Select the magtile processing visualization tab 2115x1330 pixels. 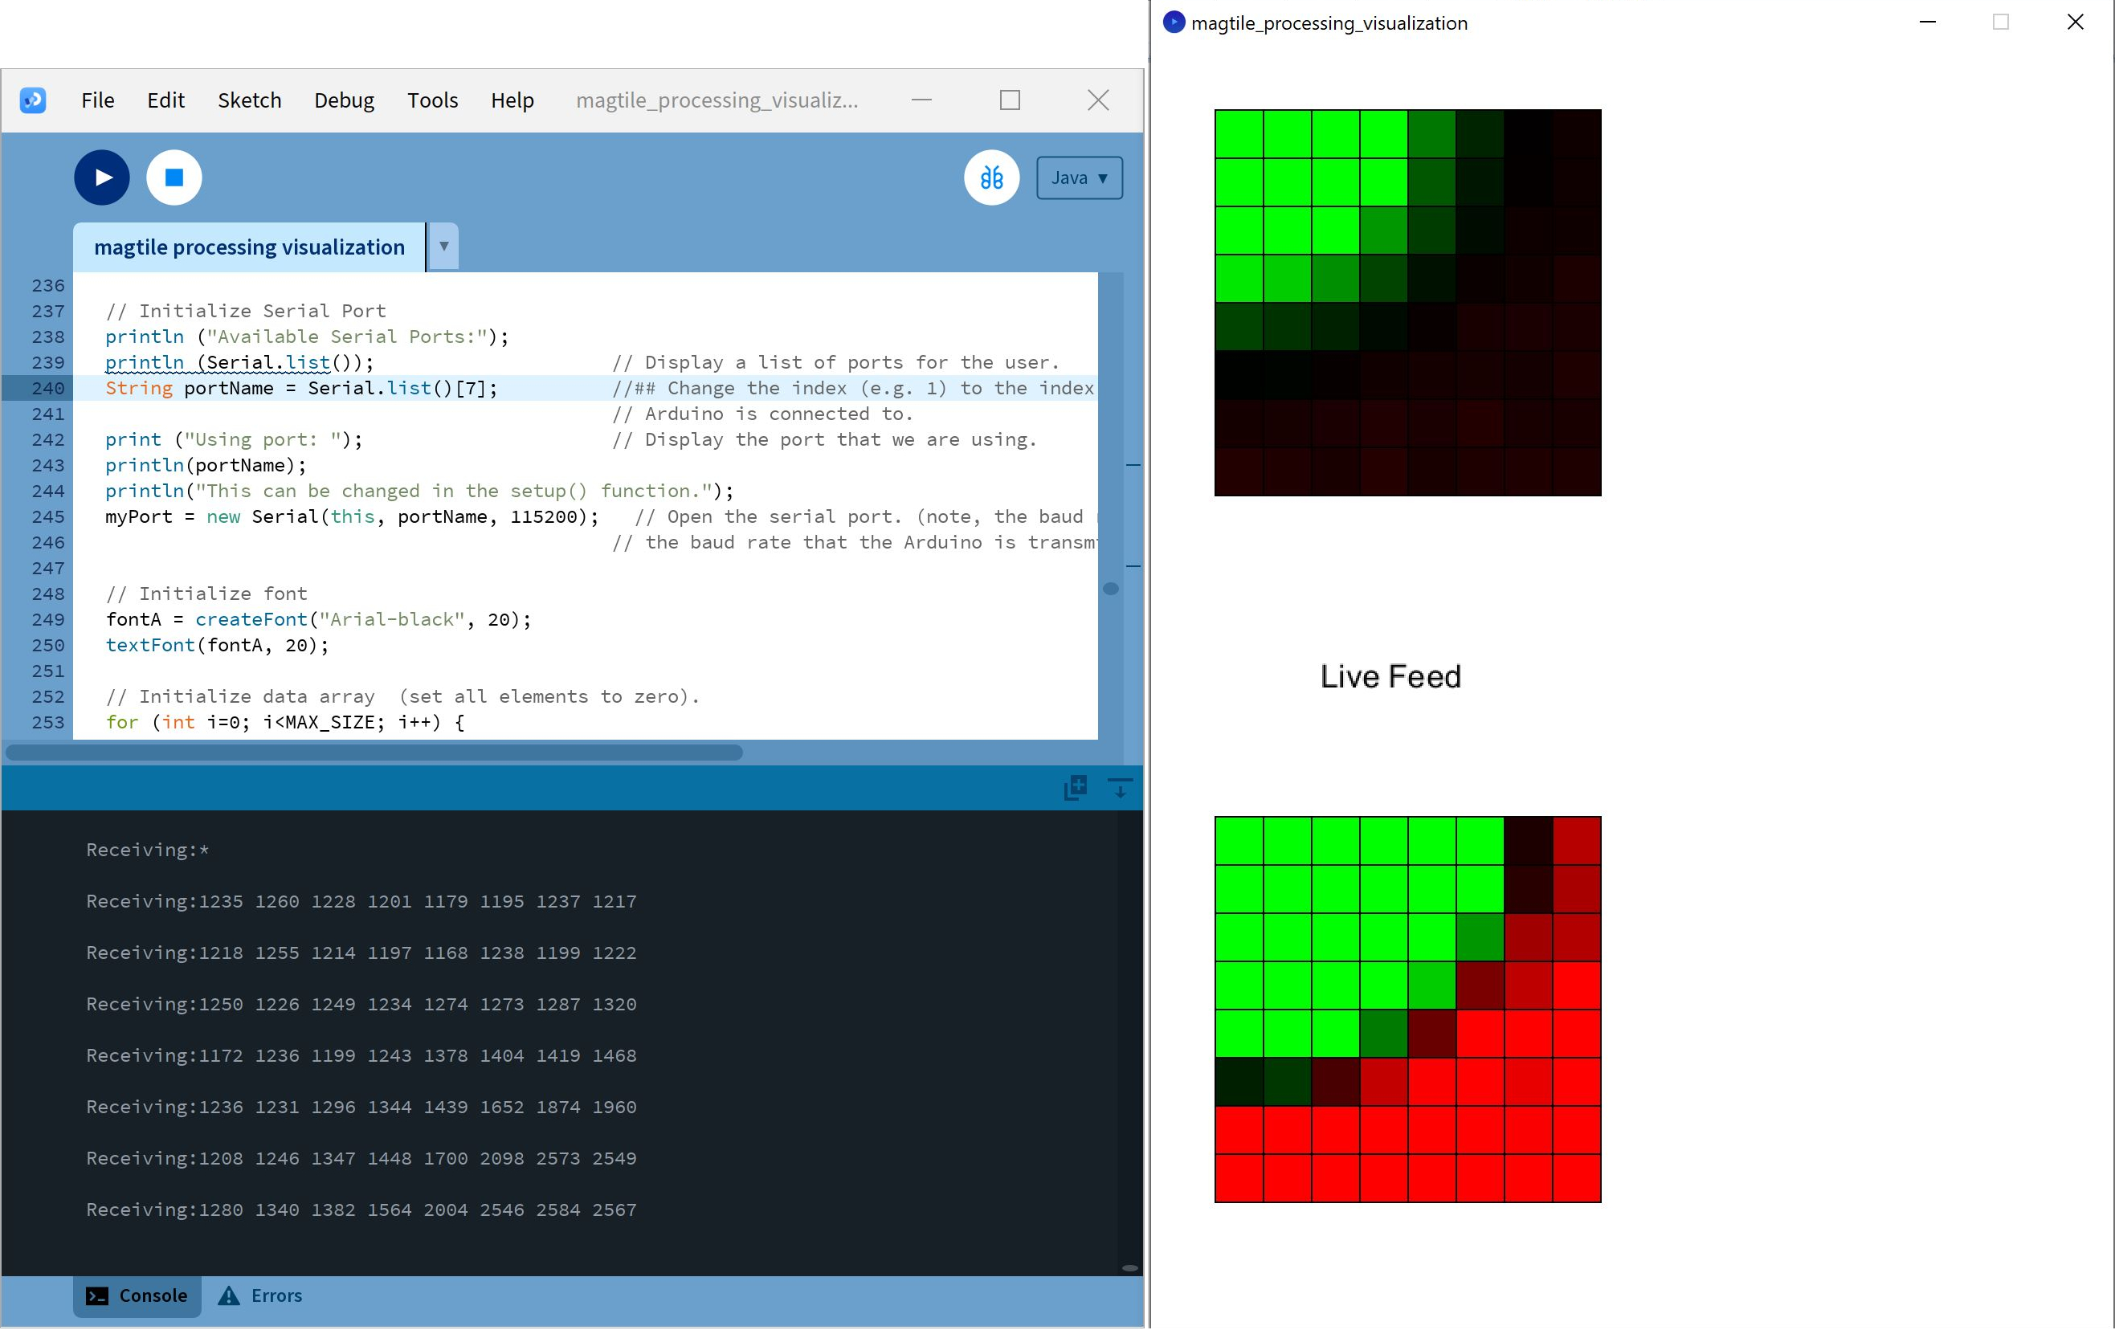248,247
